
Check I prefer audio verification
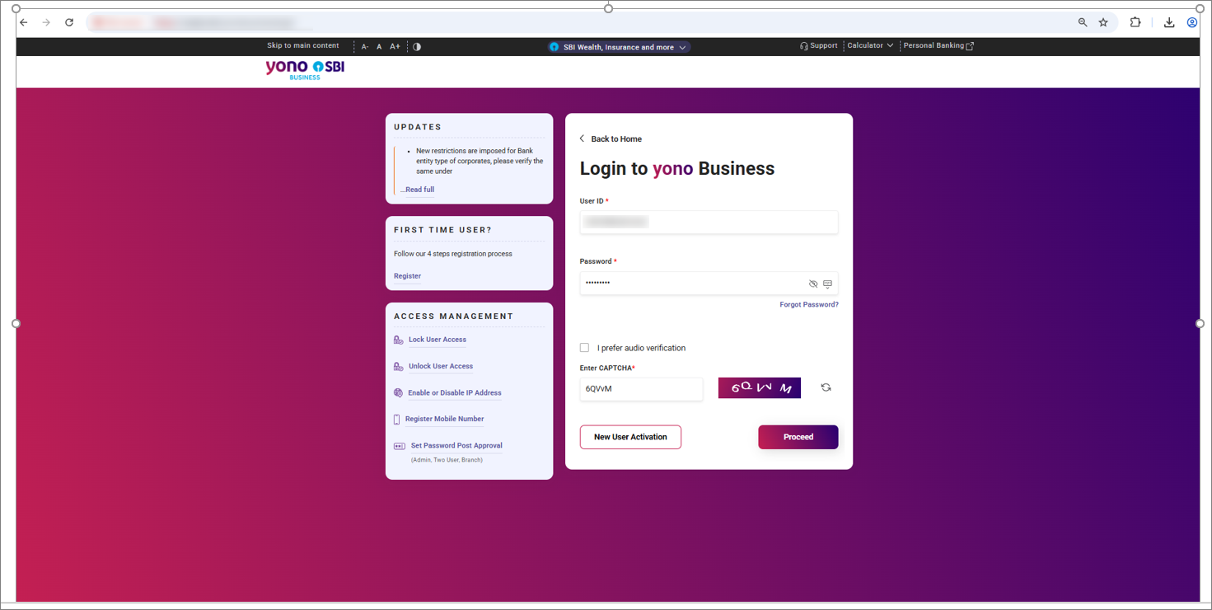[x=584, y=348]
